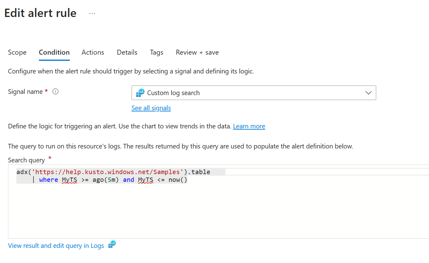Click the Custom log search signal icon
Screen dimensions: 429x263
pyautogui.click(x=140, y=93)
